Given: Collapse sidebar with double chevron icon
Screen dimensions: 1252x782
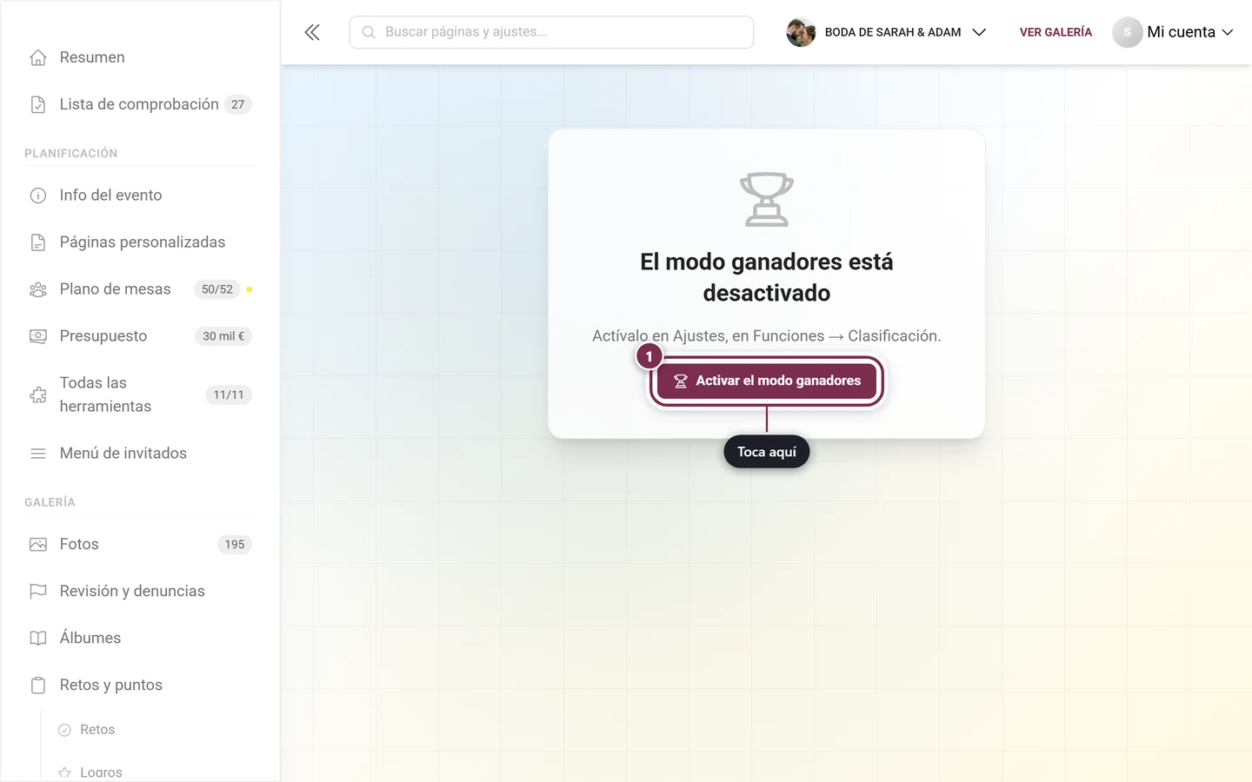Looking at the screenshot, I should (x=312, y=32).
